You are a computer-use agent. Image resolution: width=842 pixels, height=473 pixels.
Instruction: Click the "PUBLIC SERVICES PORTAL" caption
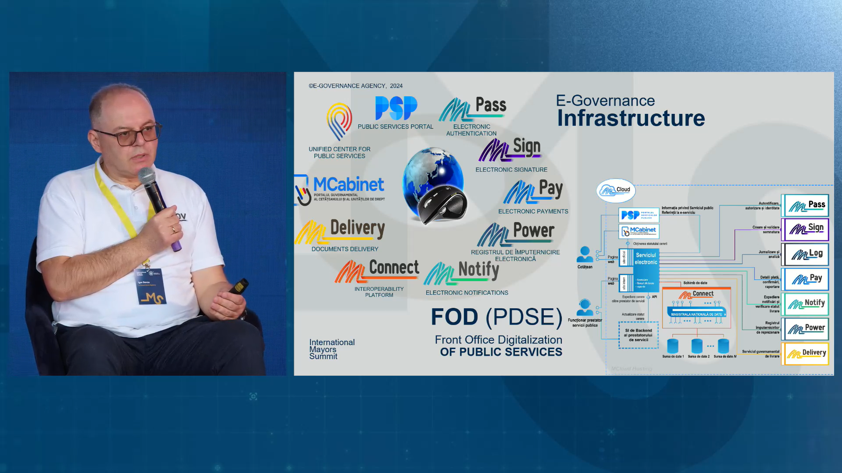click(x=396, y=127)
